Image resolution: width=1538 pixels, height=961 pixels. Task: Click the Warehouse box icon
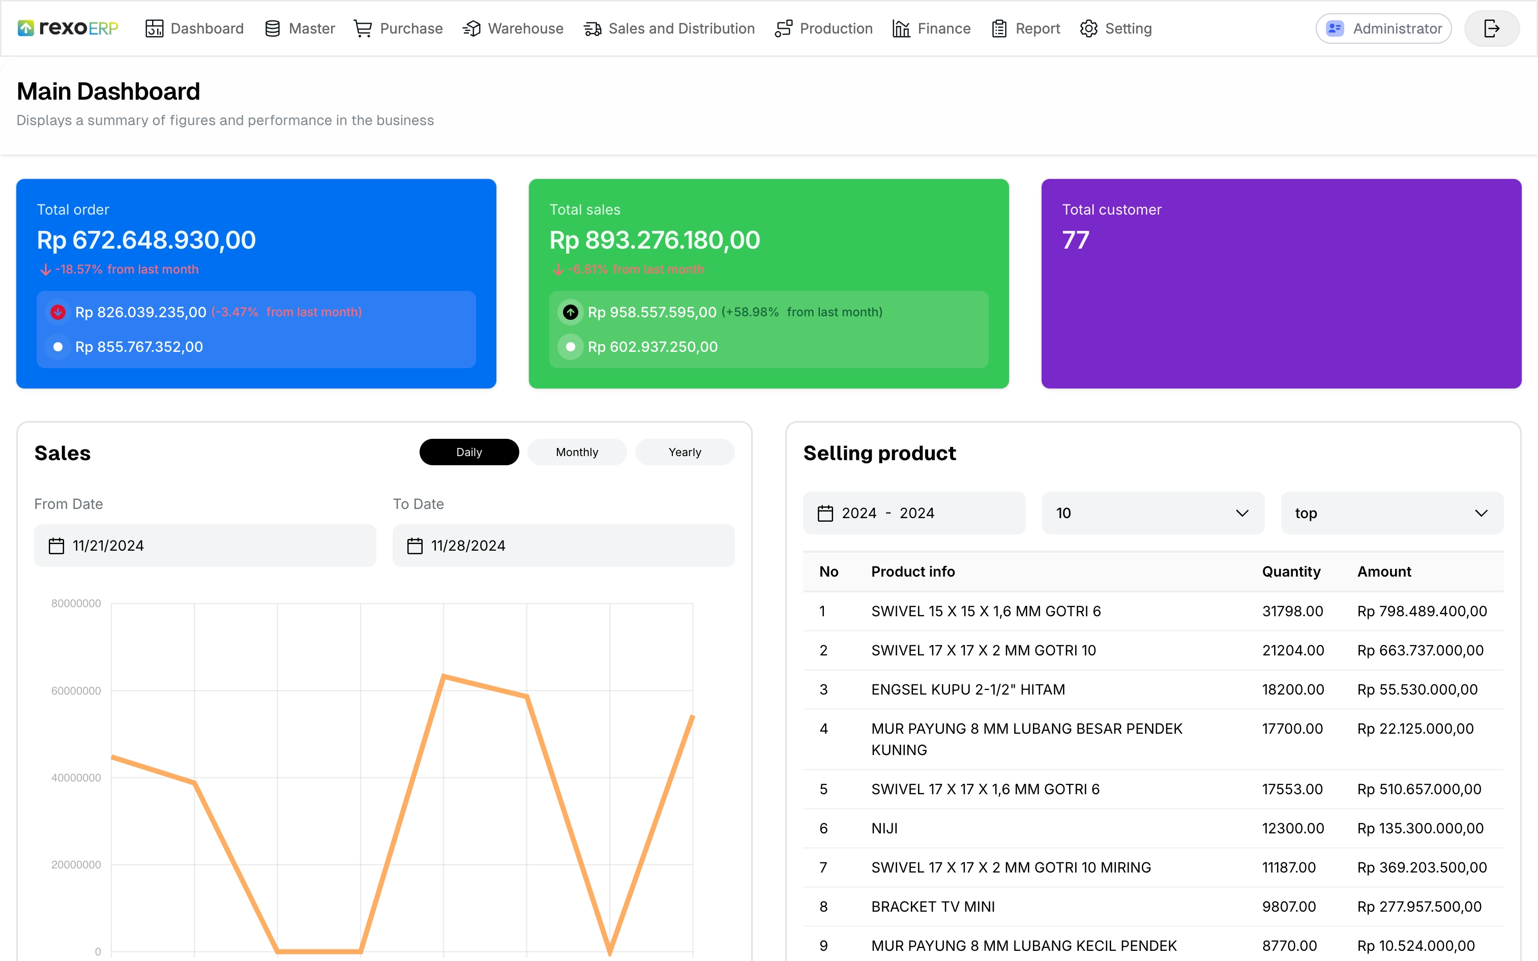tap(471, 28)
